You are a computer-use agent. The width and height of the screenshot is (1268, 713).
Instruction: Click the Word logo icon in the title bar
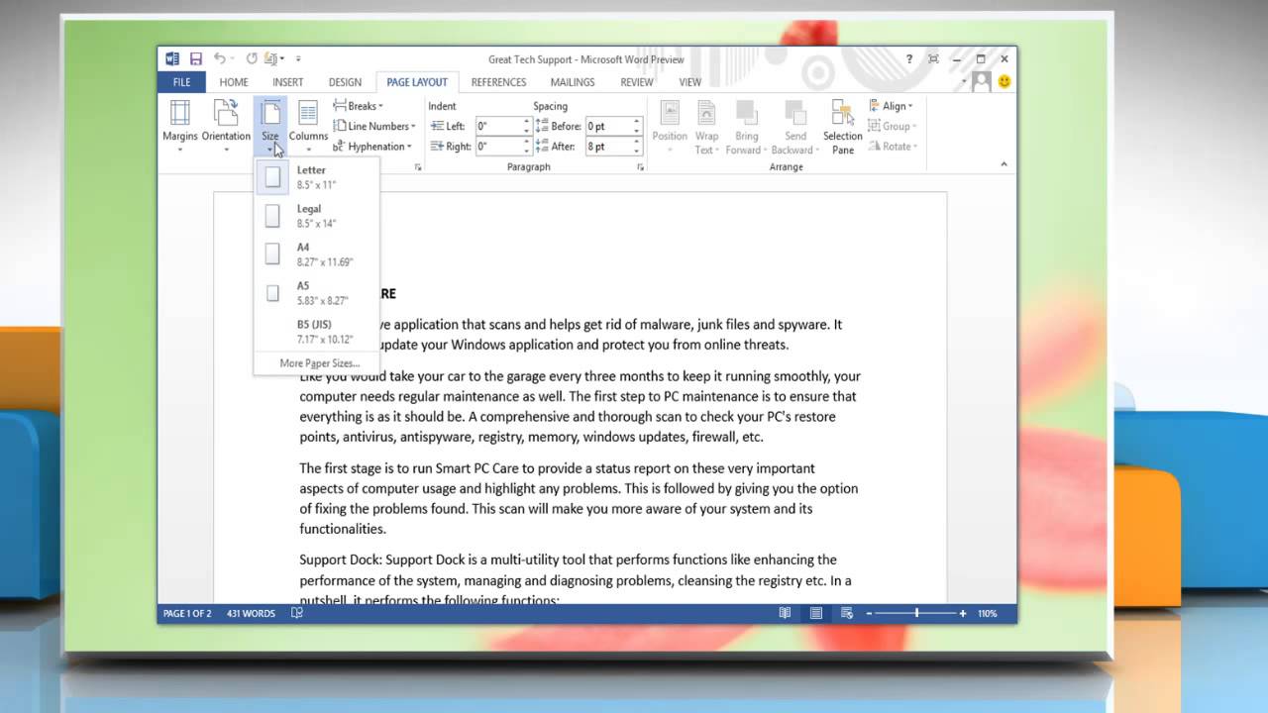tap(172, 59)
